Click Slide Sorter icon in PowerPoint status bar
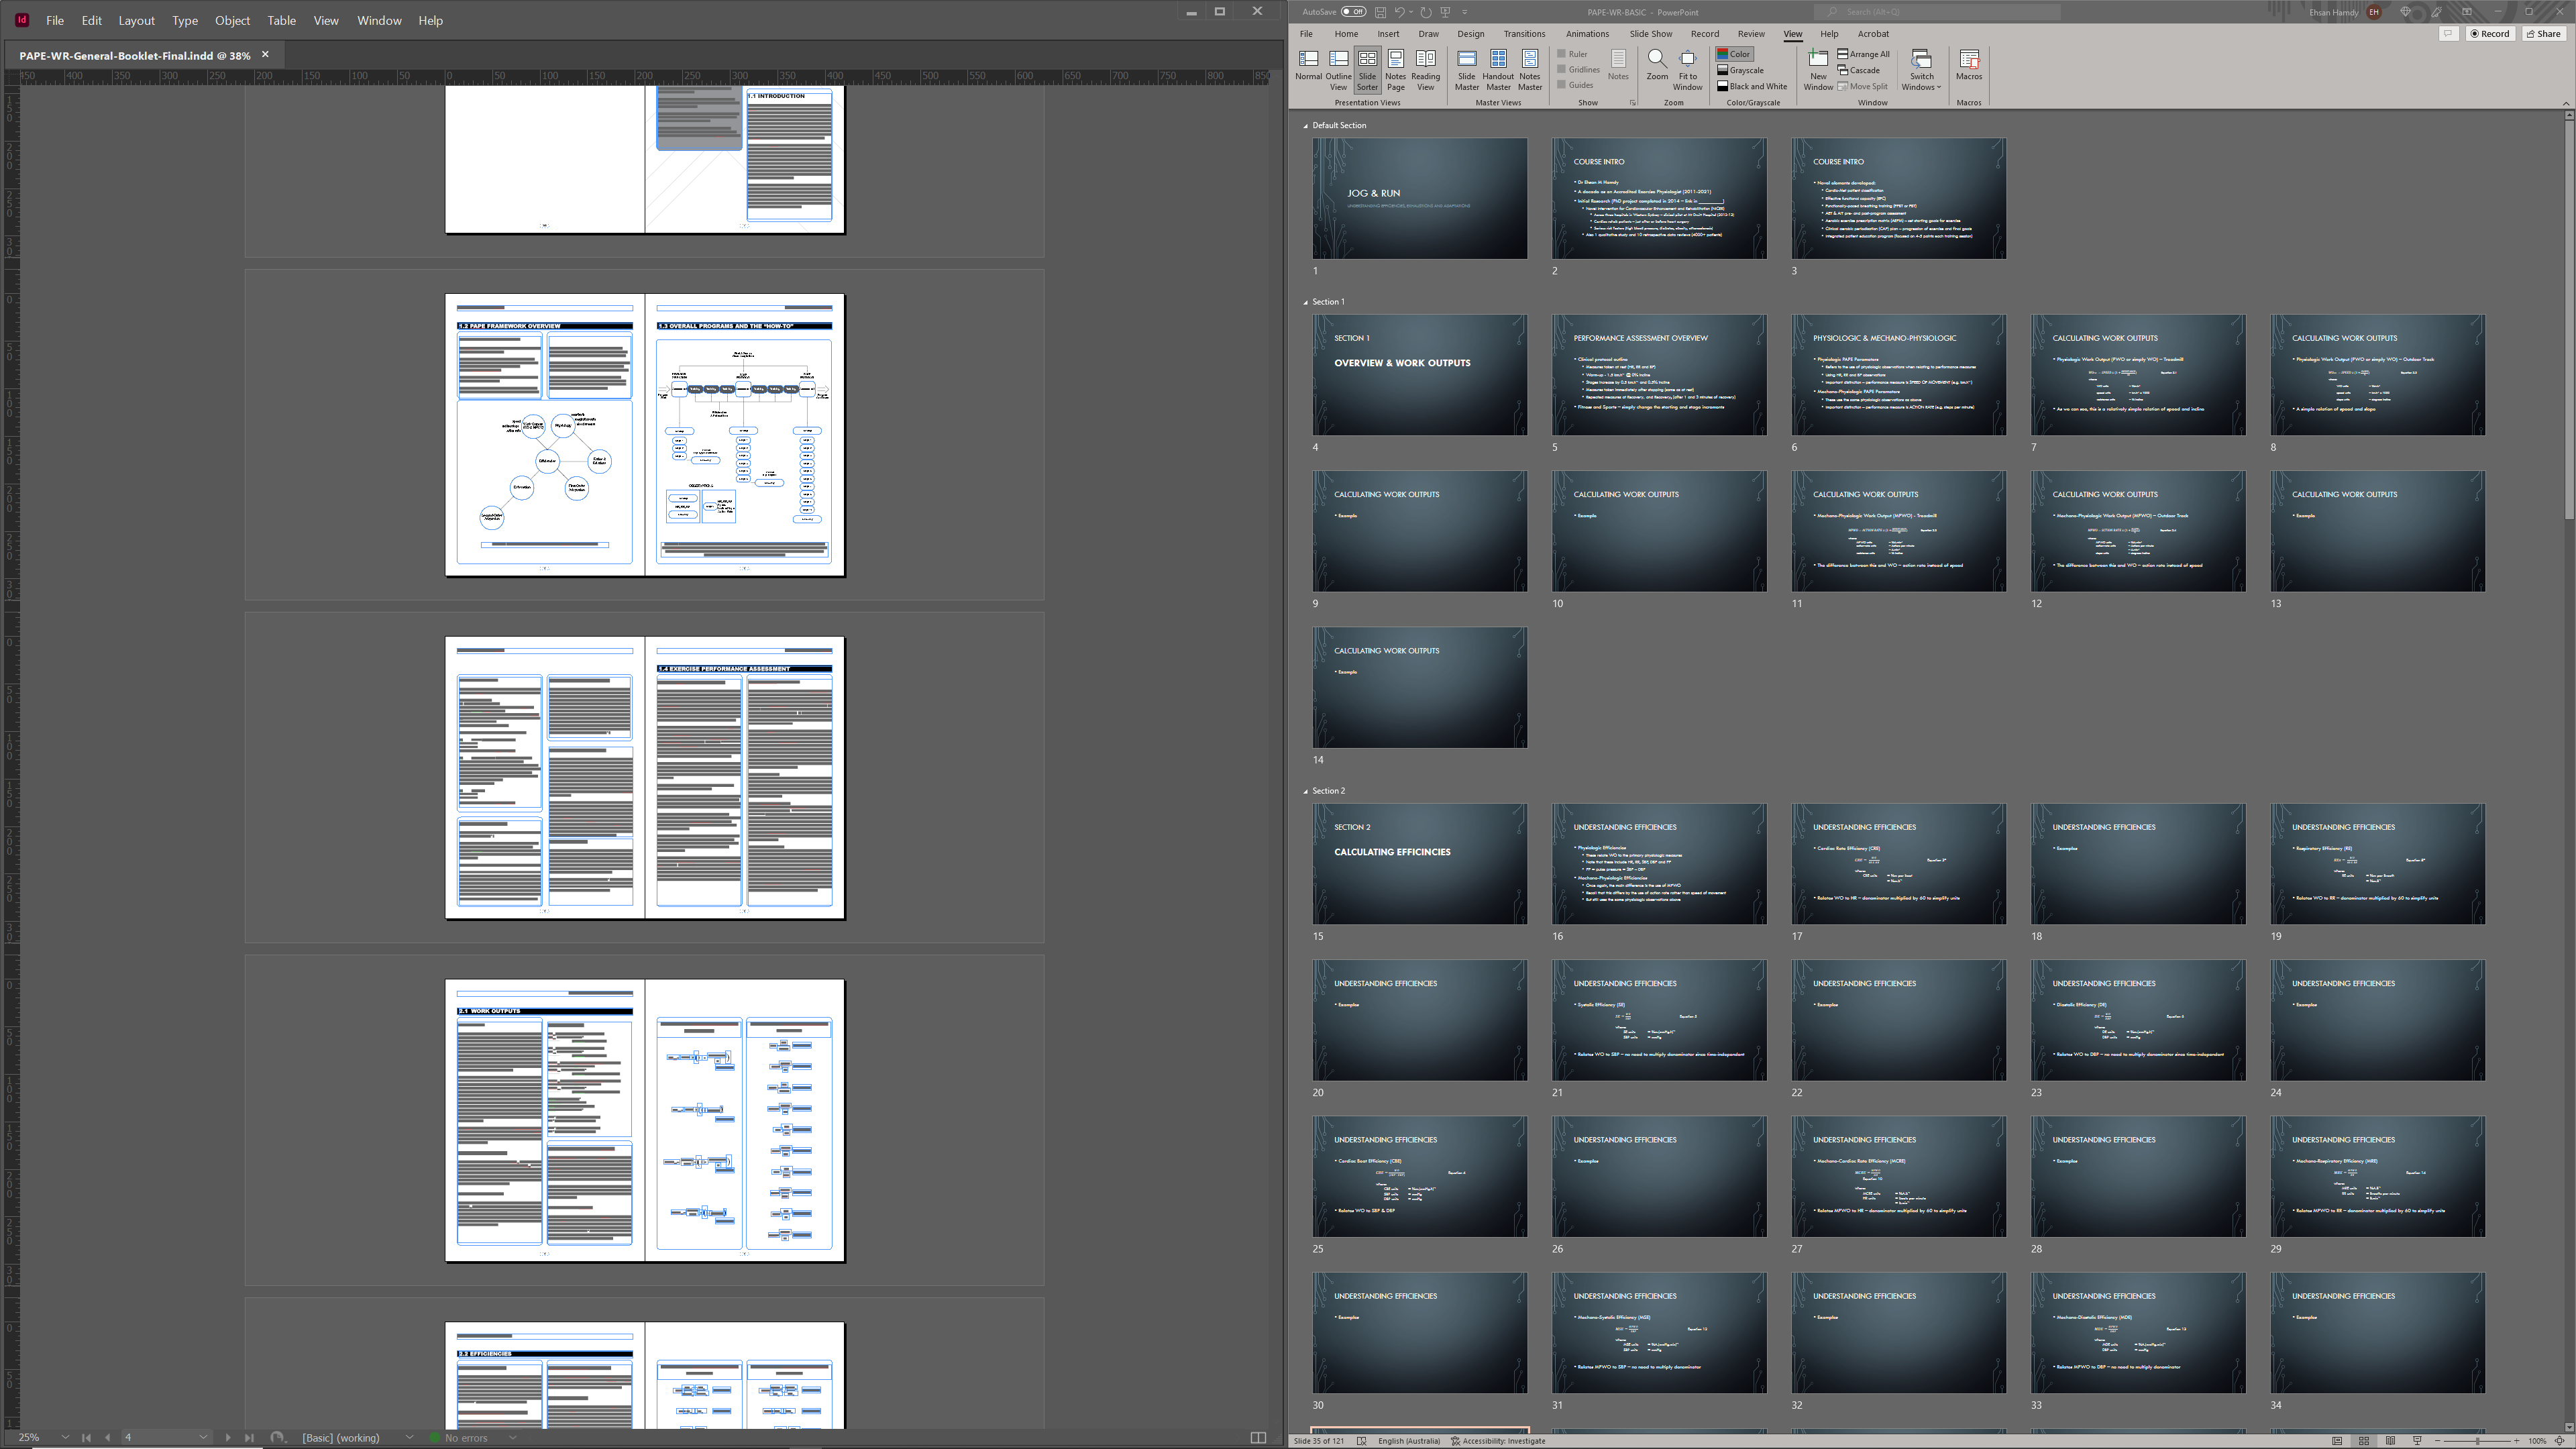This screenshot has height=1449, width=2576. point(2364,1441)
